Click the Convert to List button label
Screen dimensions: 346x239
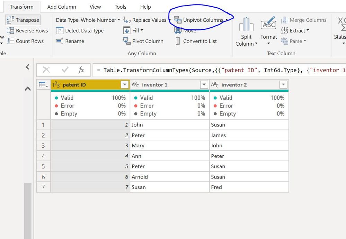coord(200,41)
